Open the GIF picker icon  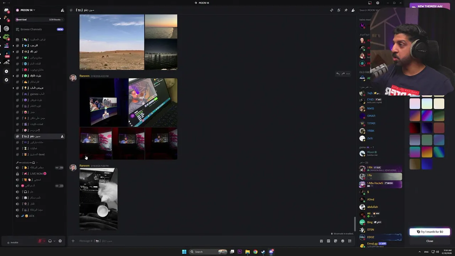(x=328, y=241)
